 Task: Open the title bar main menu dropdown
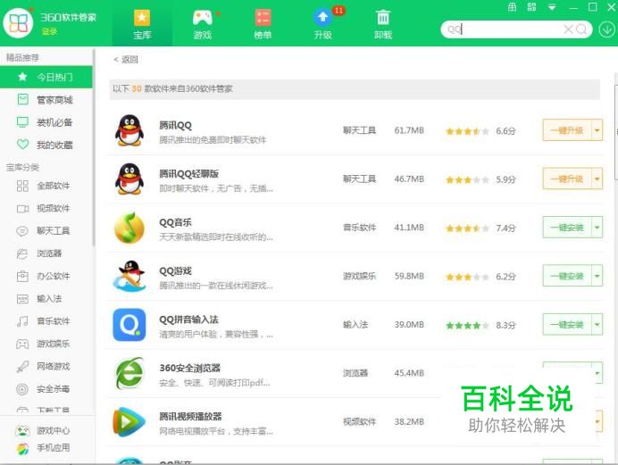(x=552, y=7)
